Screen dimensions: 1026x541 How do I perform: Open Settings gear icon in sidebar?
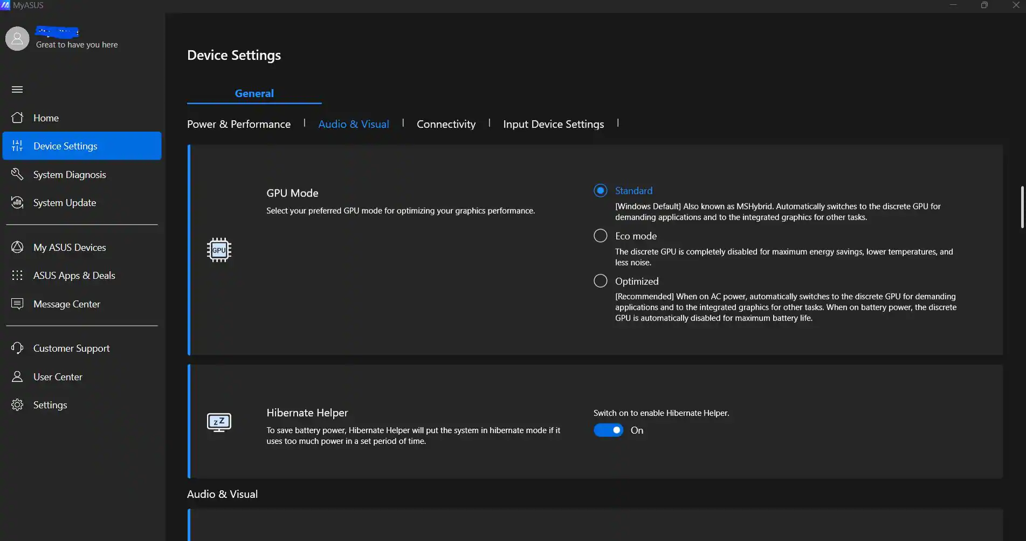(17, 405)
